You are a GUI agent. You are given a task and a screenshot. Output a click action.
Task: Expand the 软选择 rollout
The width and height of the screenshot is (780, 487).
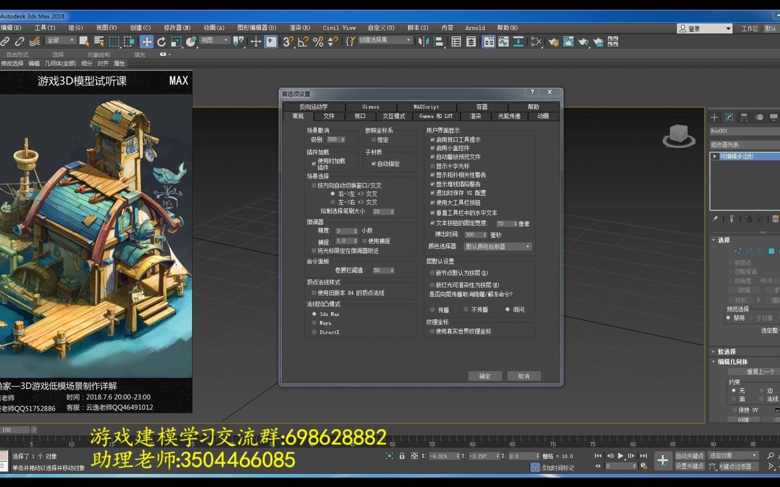coord(714,352)
